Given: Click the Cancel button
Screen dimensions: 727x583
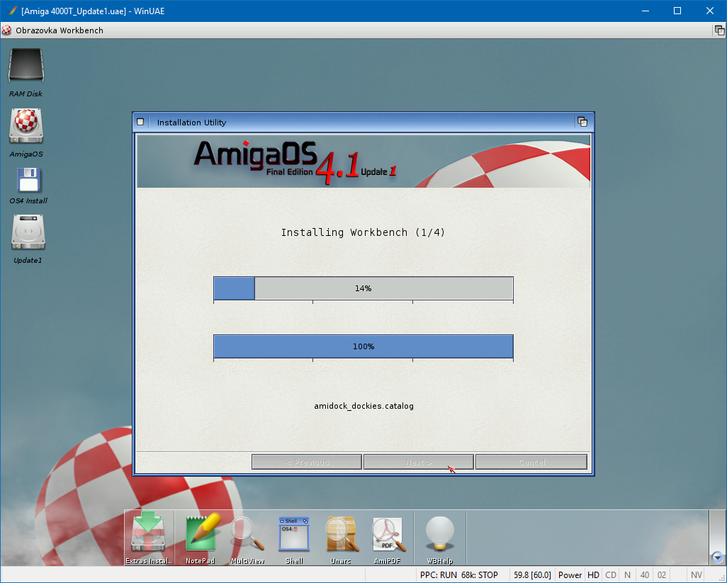Looking at the screenshot, I should (x=531, y=462).
